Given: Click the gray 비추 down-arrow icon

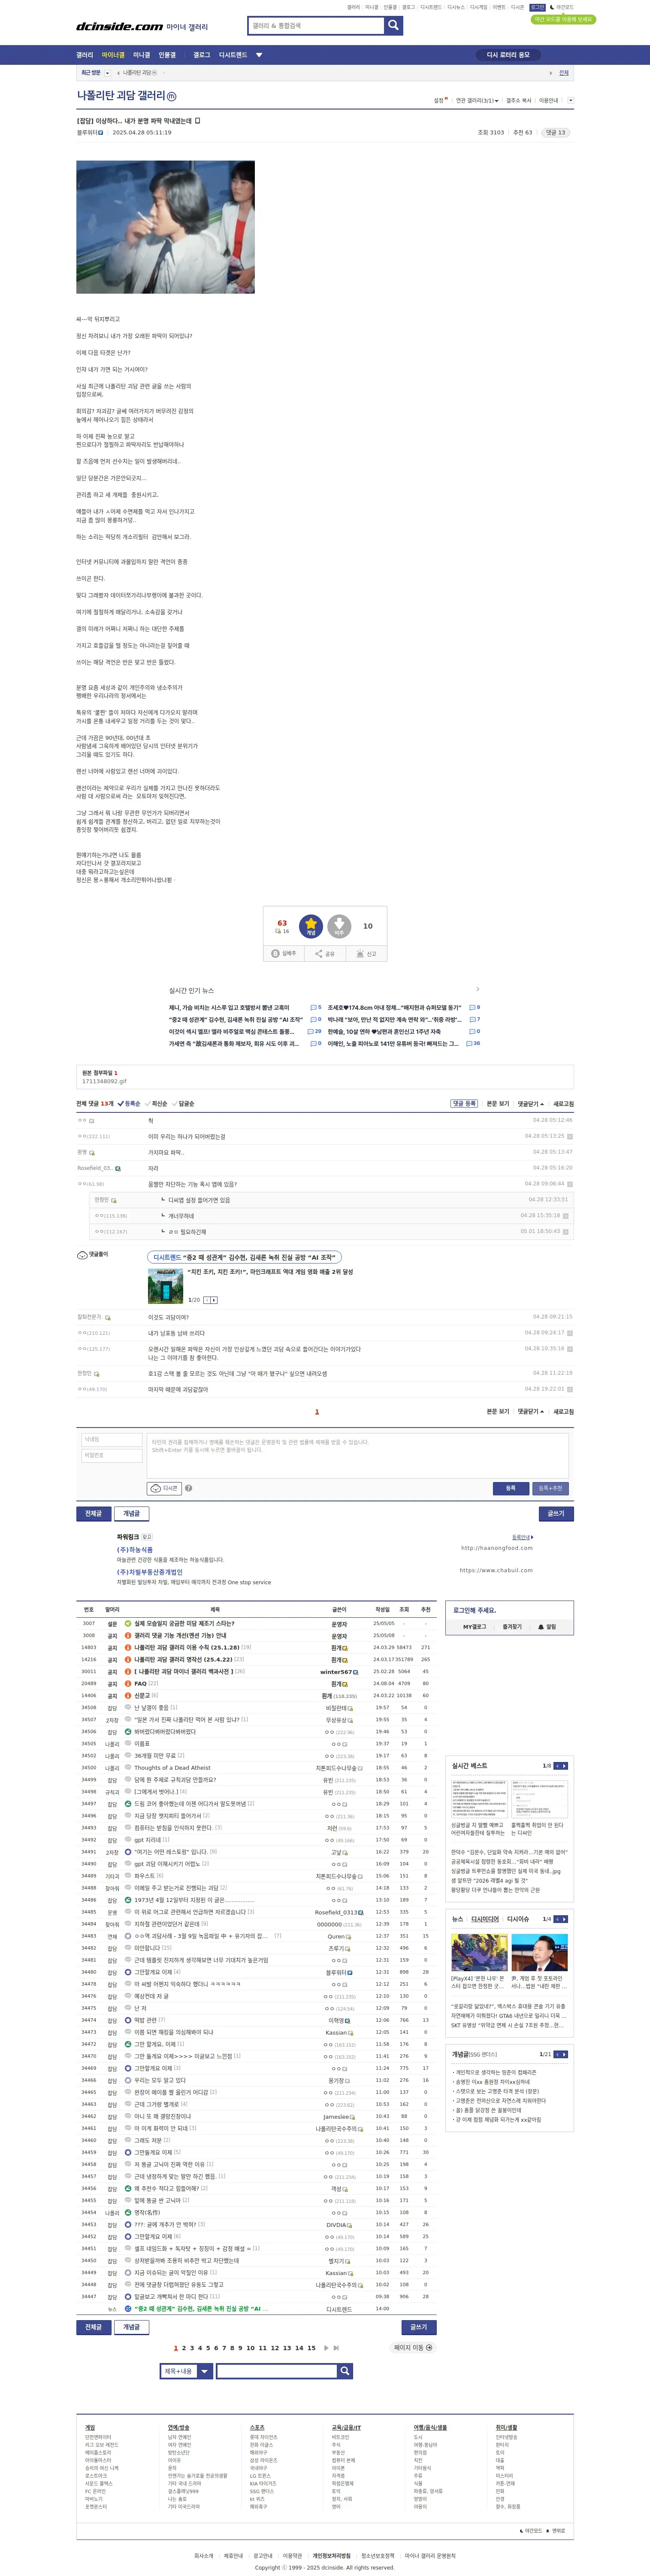Looking at the screenshot, I should pyautogui.click(x=339, y=925).
